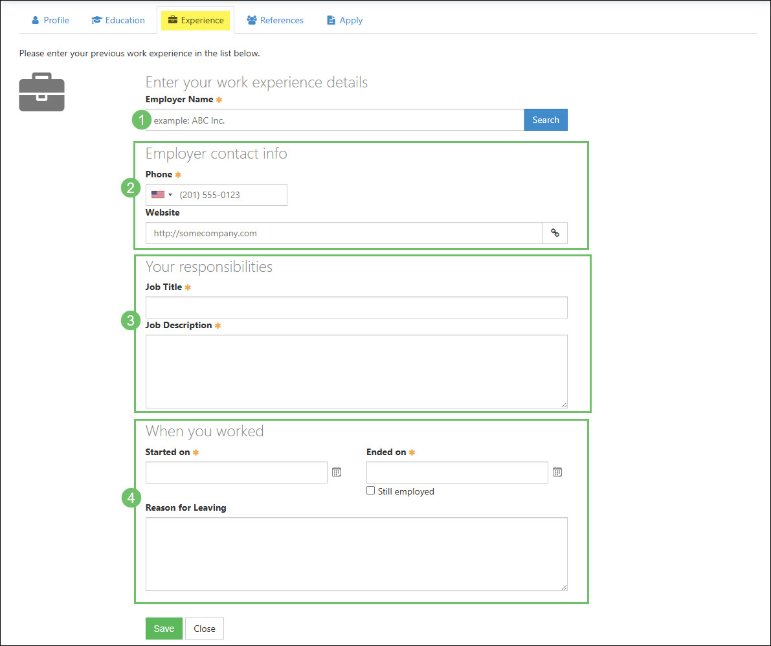Open the phone country flag dropdown
This screenshot has height=646, width=771.
tap(162, 194)
